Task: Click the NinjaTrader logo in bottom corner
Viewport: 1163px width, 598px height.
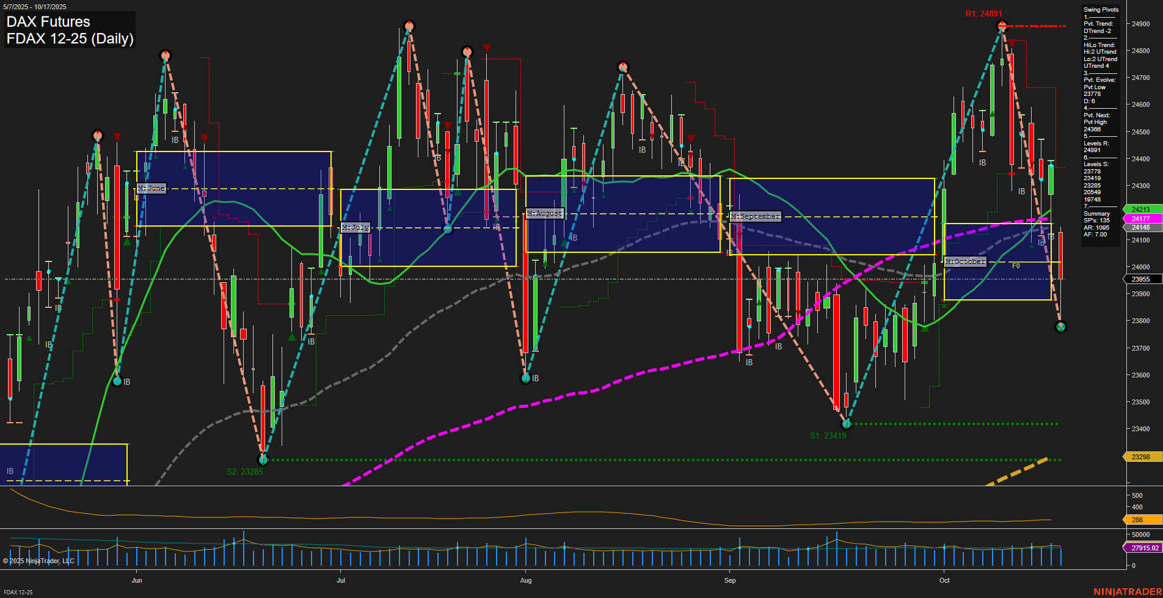Action: tap(1127, 591)
